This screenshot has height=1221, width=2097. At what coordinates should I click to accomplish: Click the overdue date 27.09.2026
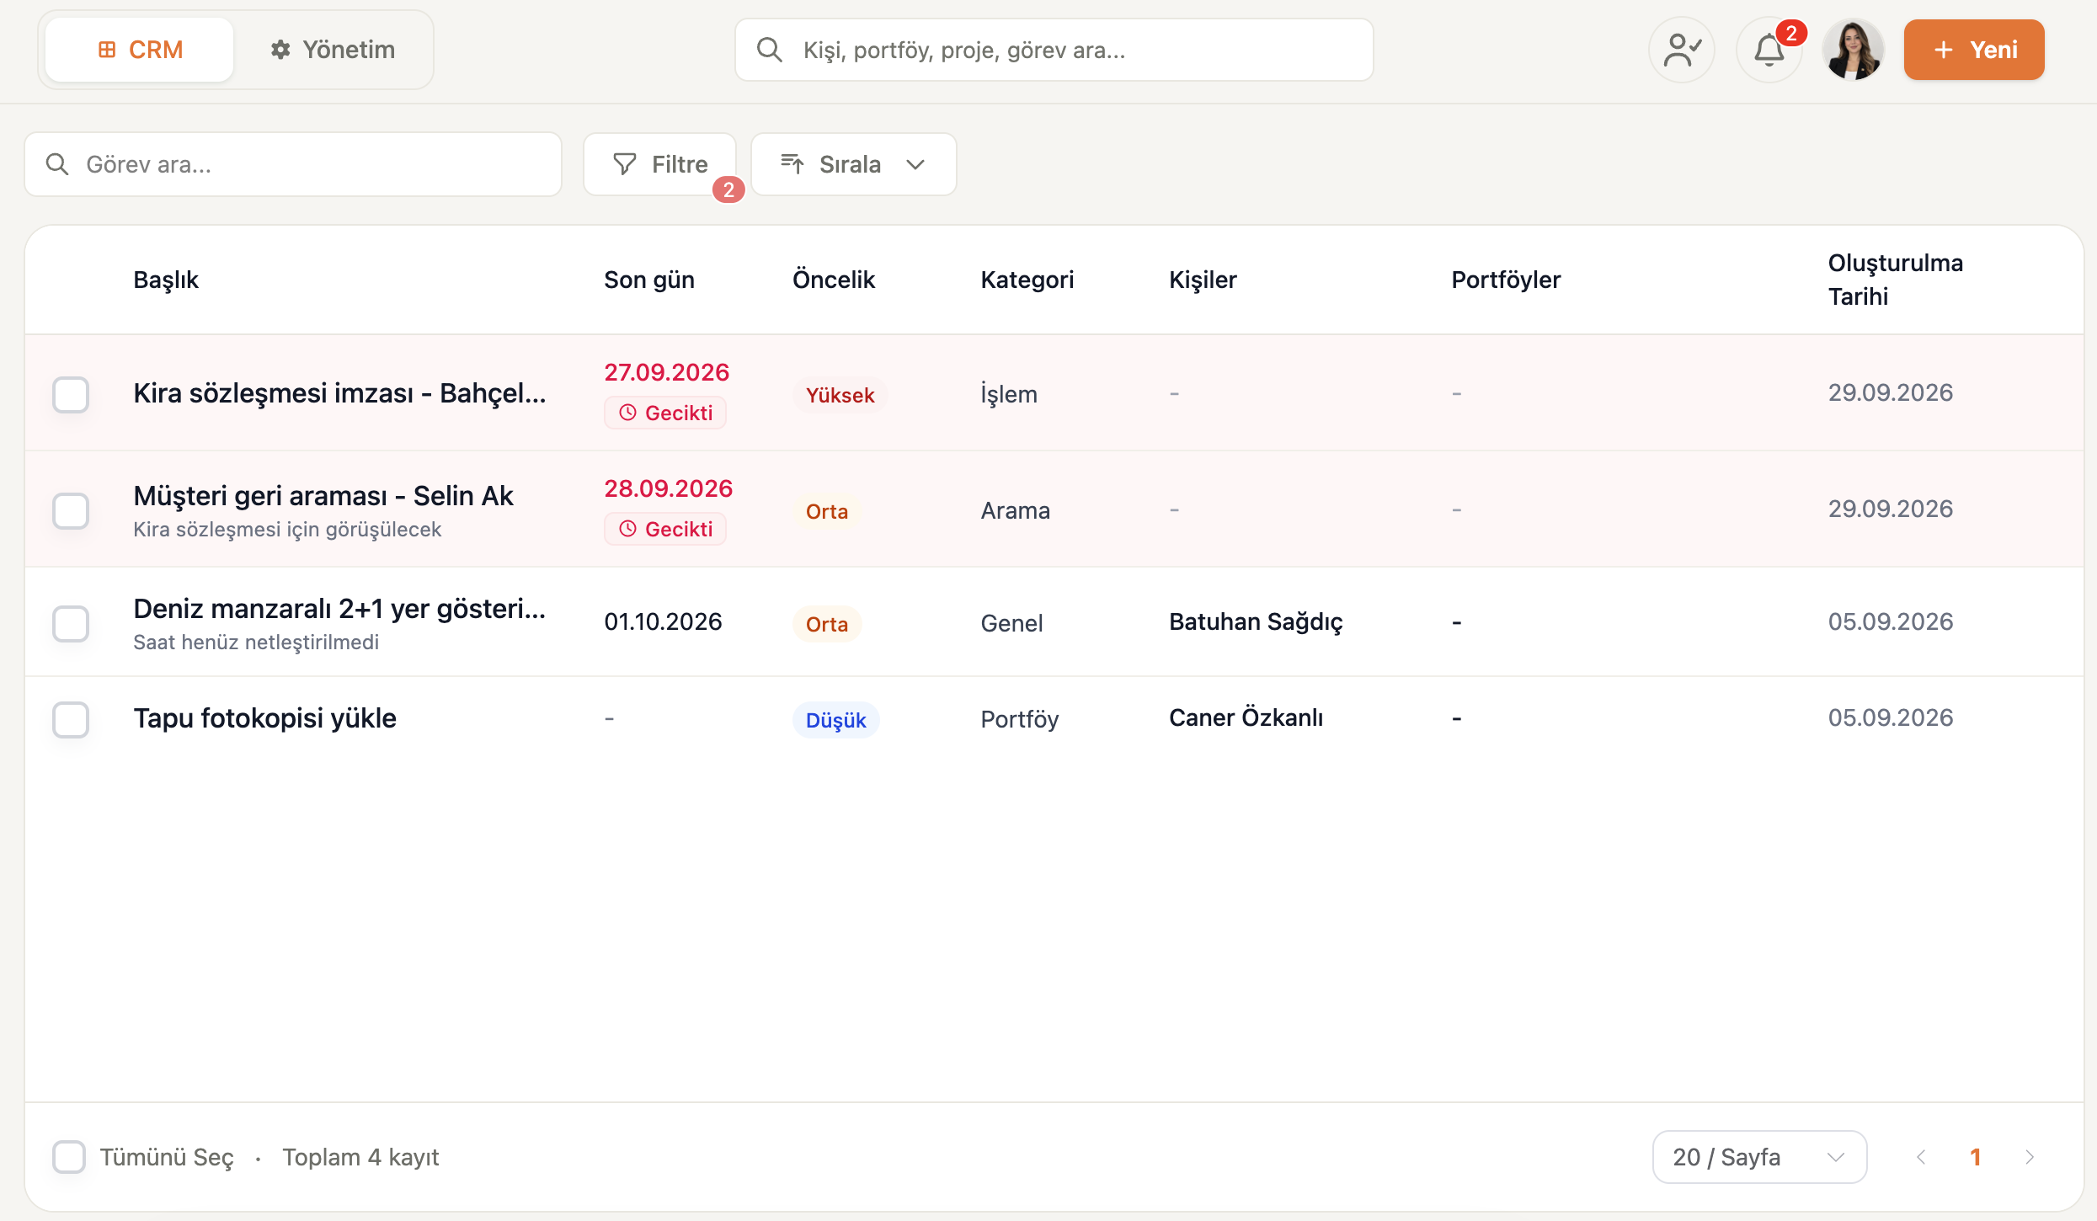click(x=666, y=372)
